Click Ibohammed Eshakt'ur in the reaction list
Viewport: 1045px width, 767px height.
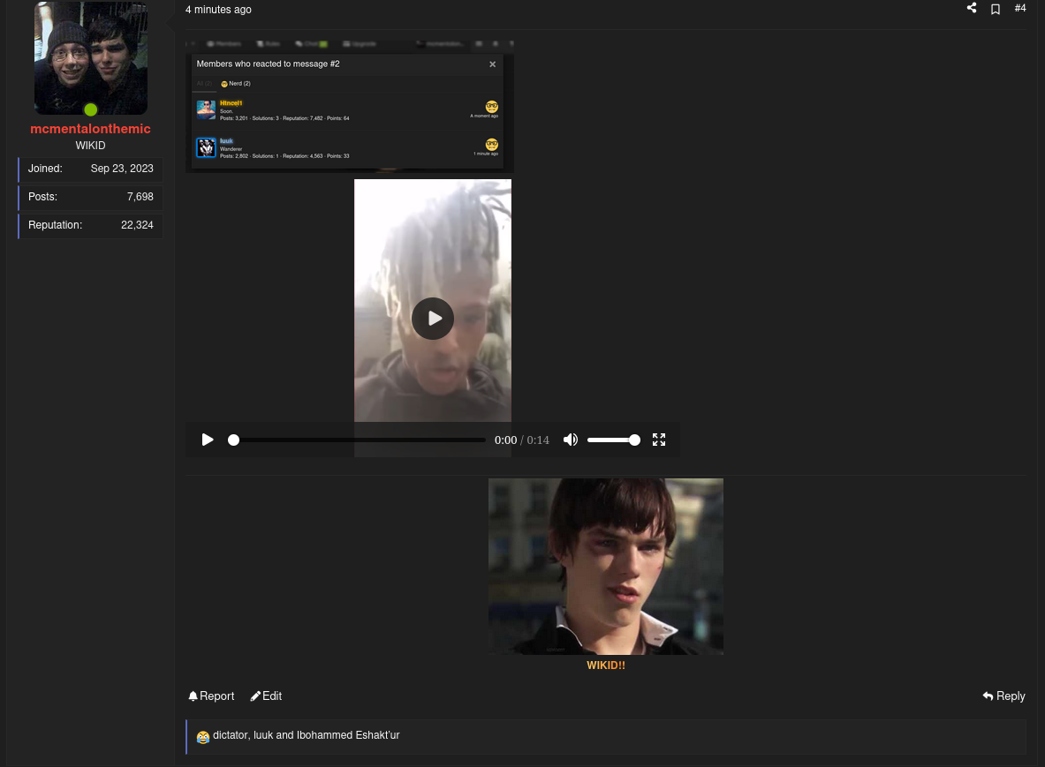348,735
